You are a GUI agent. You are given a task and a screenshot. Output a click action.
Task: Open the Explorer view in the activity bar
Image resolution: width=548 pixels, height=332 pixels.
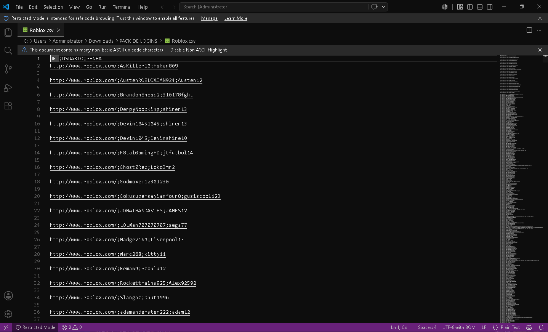[8, 32]
